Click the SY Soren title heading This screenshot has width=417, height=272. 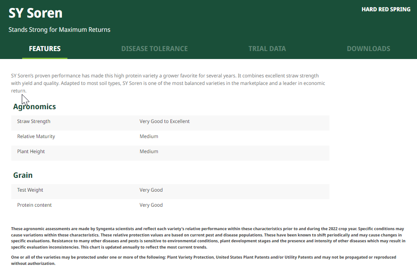click(x=35, y=13)
